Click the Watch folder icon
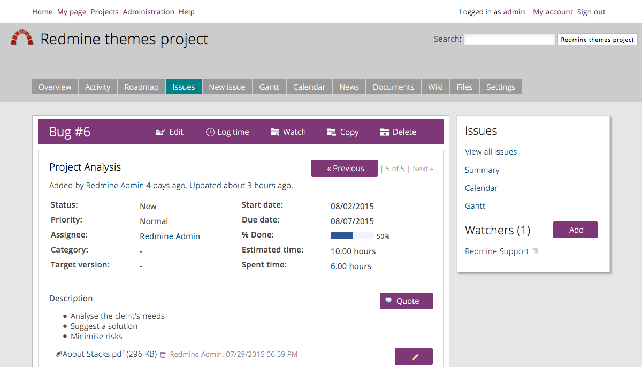642x367 pixels. [275, 132]
